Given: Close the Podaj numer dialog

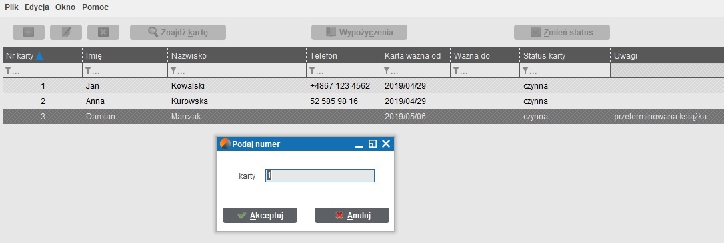Looking at the screenshot, I should (386, 144).
